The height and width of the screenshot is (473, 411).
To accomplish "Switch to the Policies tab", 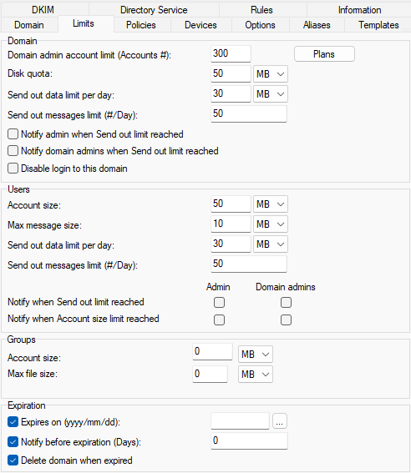I will click(x=141, y=25).
